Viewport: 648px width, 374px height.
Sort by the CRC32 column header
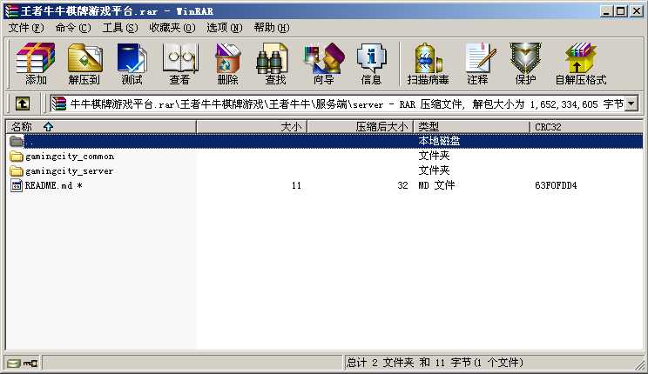[586, 127]
